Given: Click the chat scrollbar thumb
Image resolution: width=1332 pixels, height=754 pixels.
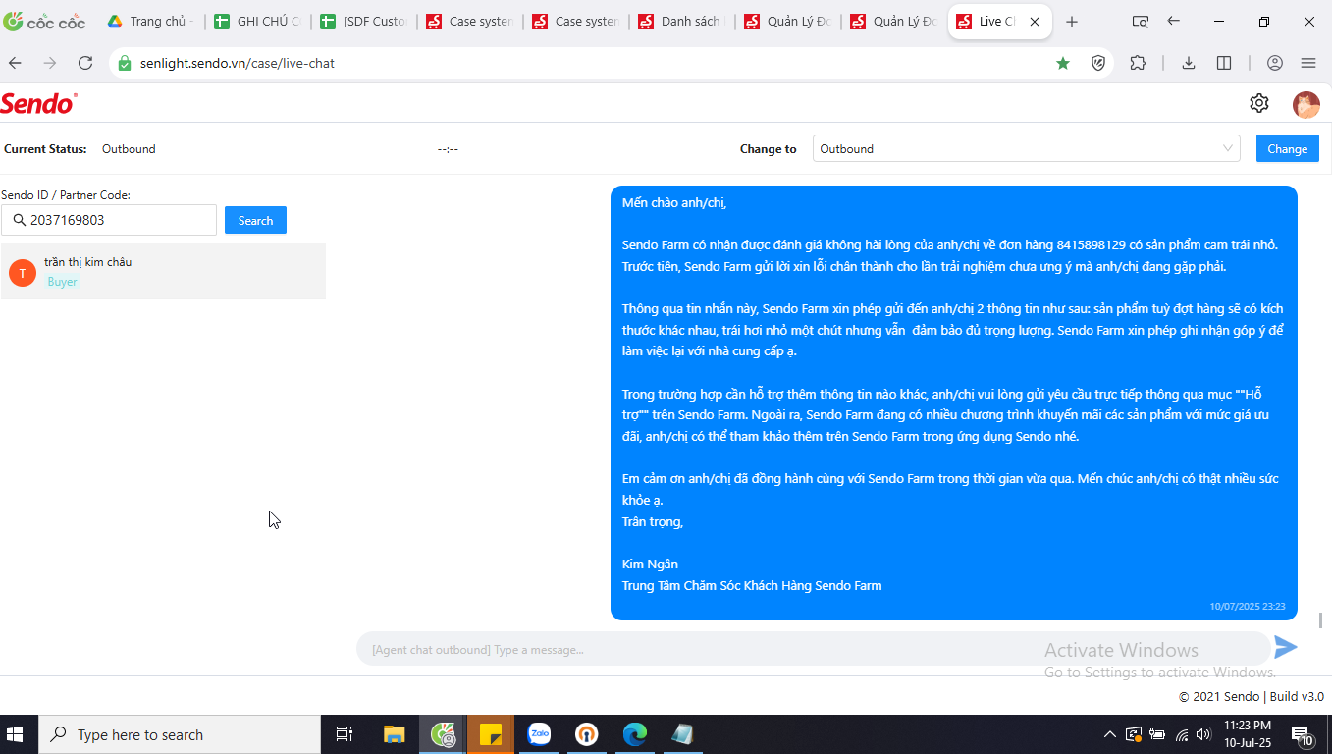Looking at the screenshot, I should click(x=1321, y=619).
